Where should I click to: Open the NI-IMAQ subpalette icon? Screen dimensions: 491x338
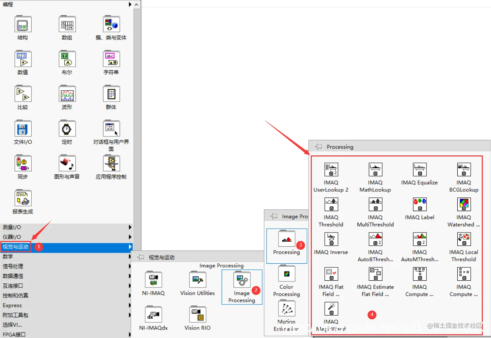(153, 280)
